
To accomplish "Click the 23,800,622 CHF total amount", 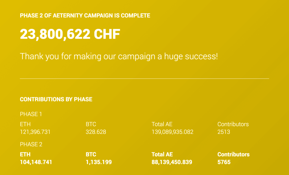I will [x=70, y=34].
